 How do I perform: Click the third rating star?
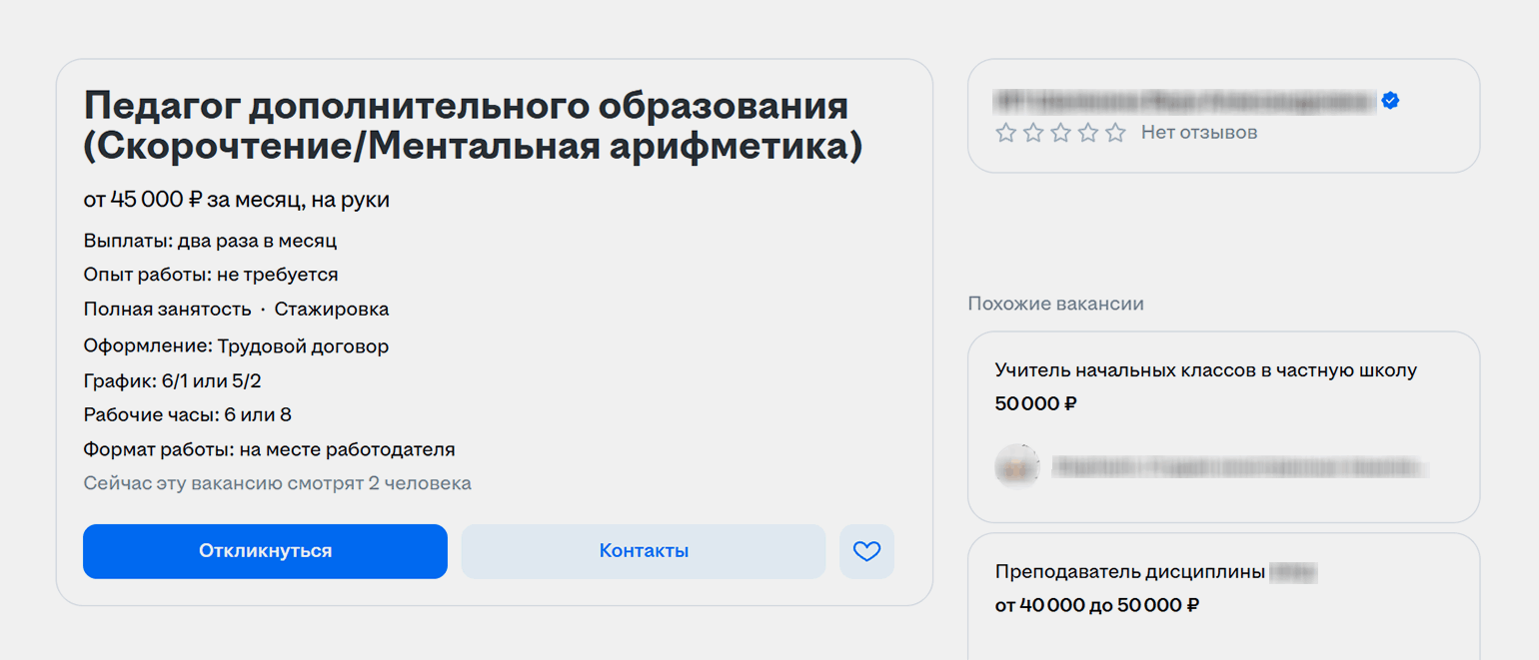1060,133
